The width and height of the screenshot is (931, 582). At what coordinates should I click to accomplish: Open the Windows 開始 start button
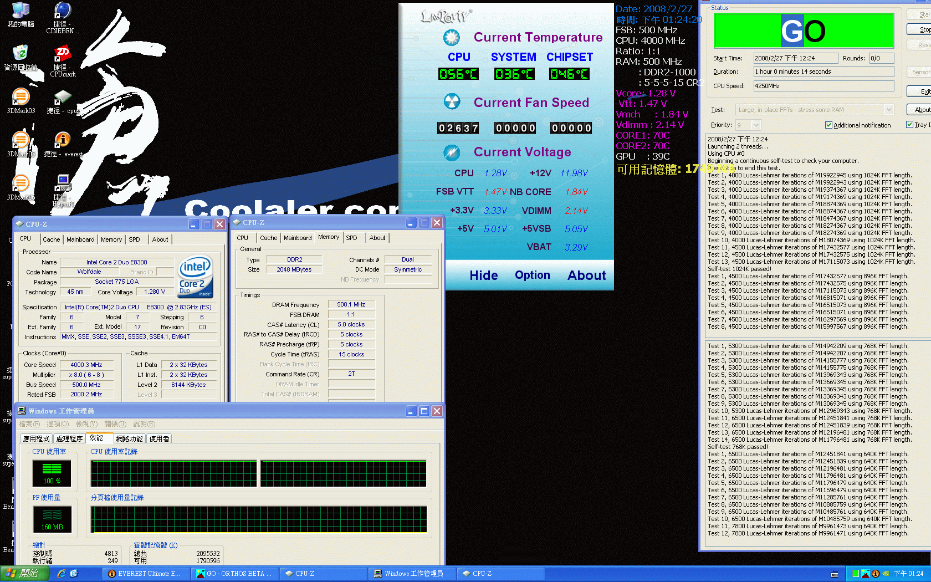[x=24, y=574]
